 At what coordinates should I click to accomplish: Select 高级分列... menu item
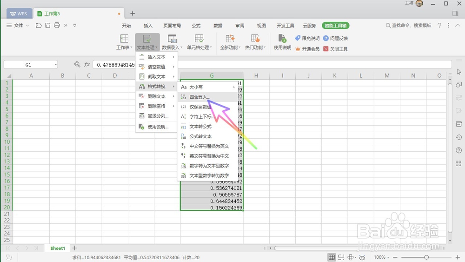[156, 116]
